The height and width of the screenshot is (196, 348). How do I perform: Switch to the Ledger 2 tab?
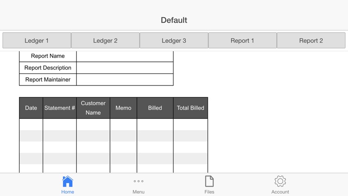click(x=105, y=40)
